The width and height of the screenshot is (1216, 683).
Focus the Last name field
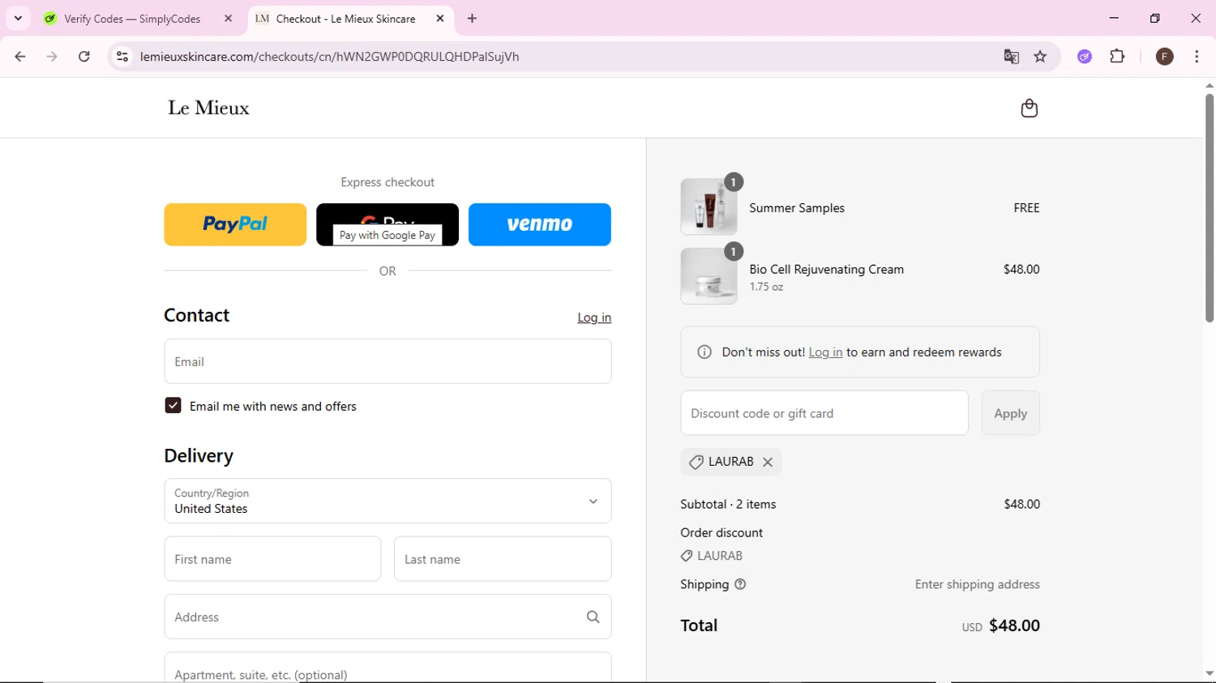pos(503,559)
